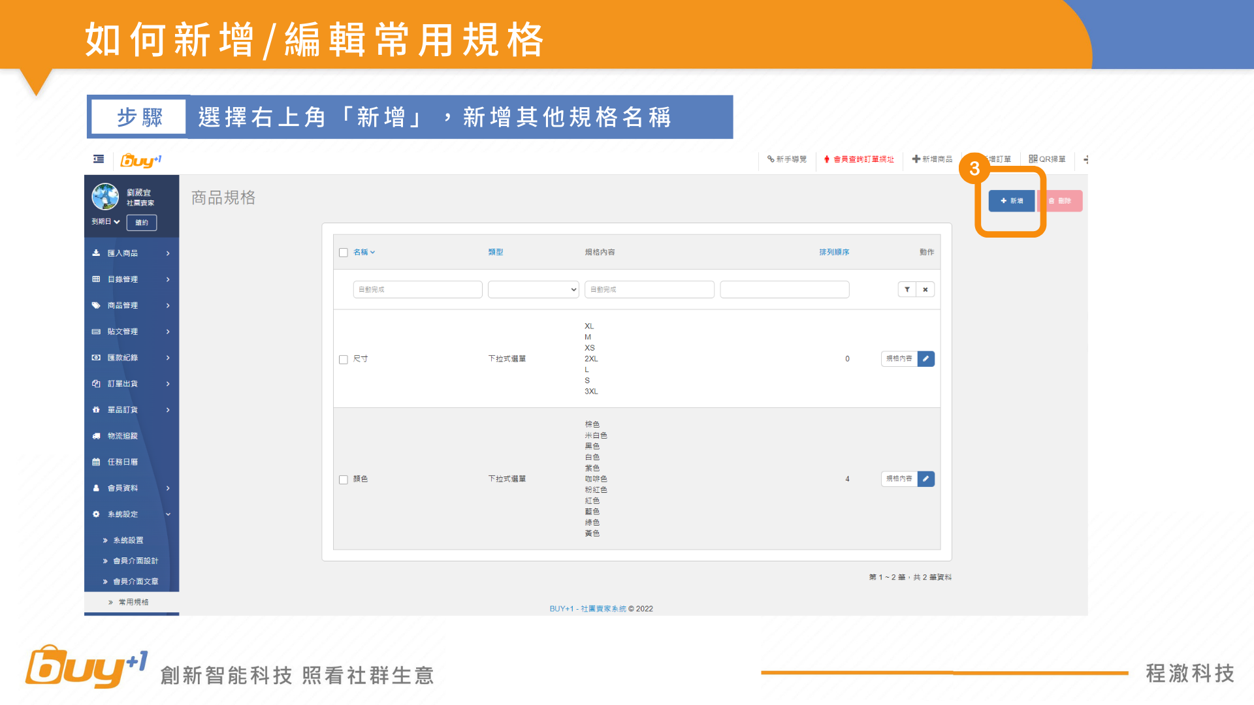This screenshot has width=1254, height=705.
Task: Click the clear filter X icon
Action: (x=925, y=289)
